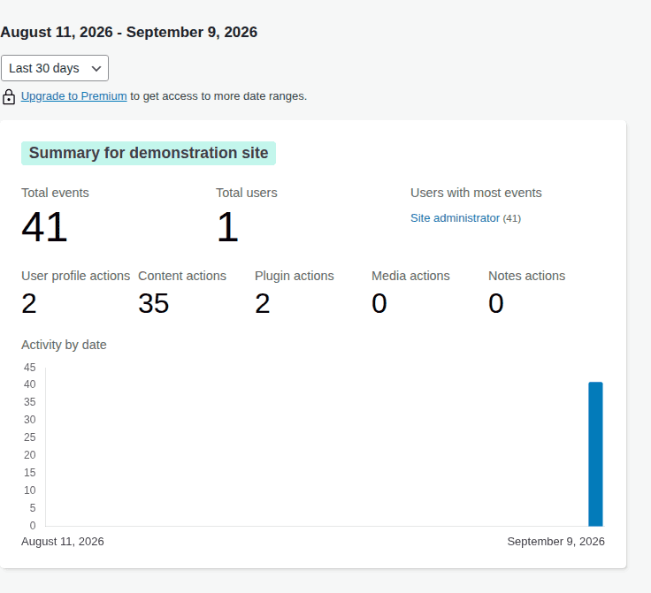651x593 pixels.
Task: Click the Activity by date label
Action: (64, 345)
